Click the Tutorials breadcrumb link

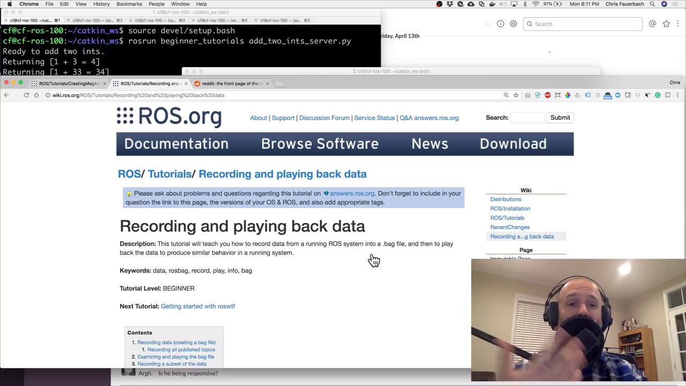click(x=169, y=174)
